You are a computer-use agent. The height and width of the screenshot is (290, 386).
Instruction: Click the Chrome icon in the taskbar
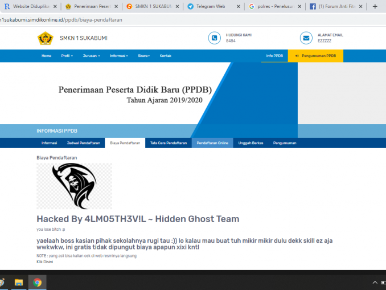coord(38,283)
